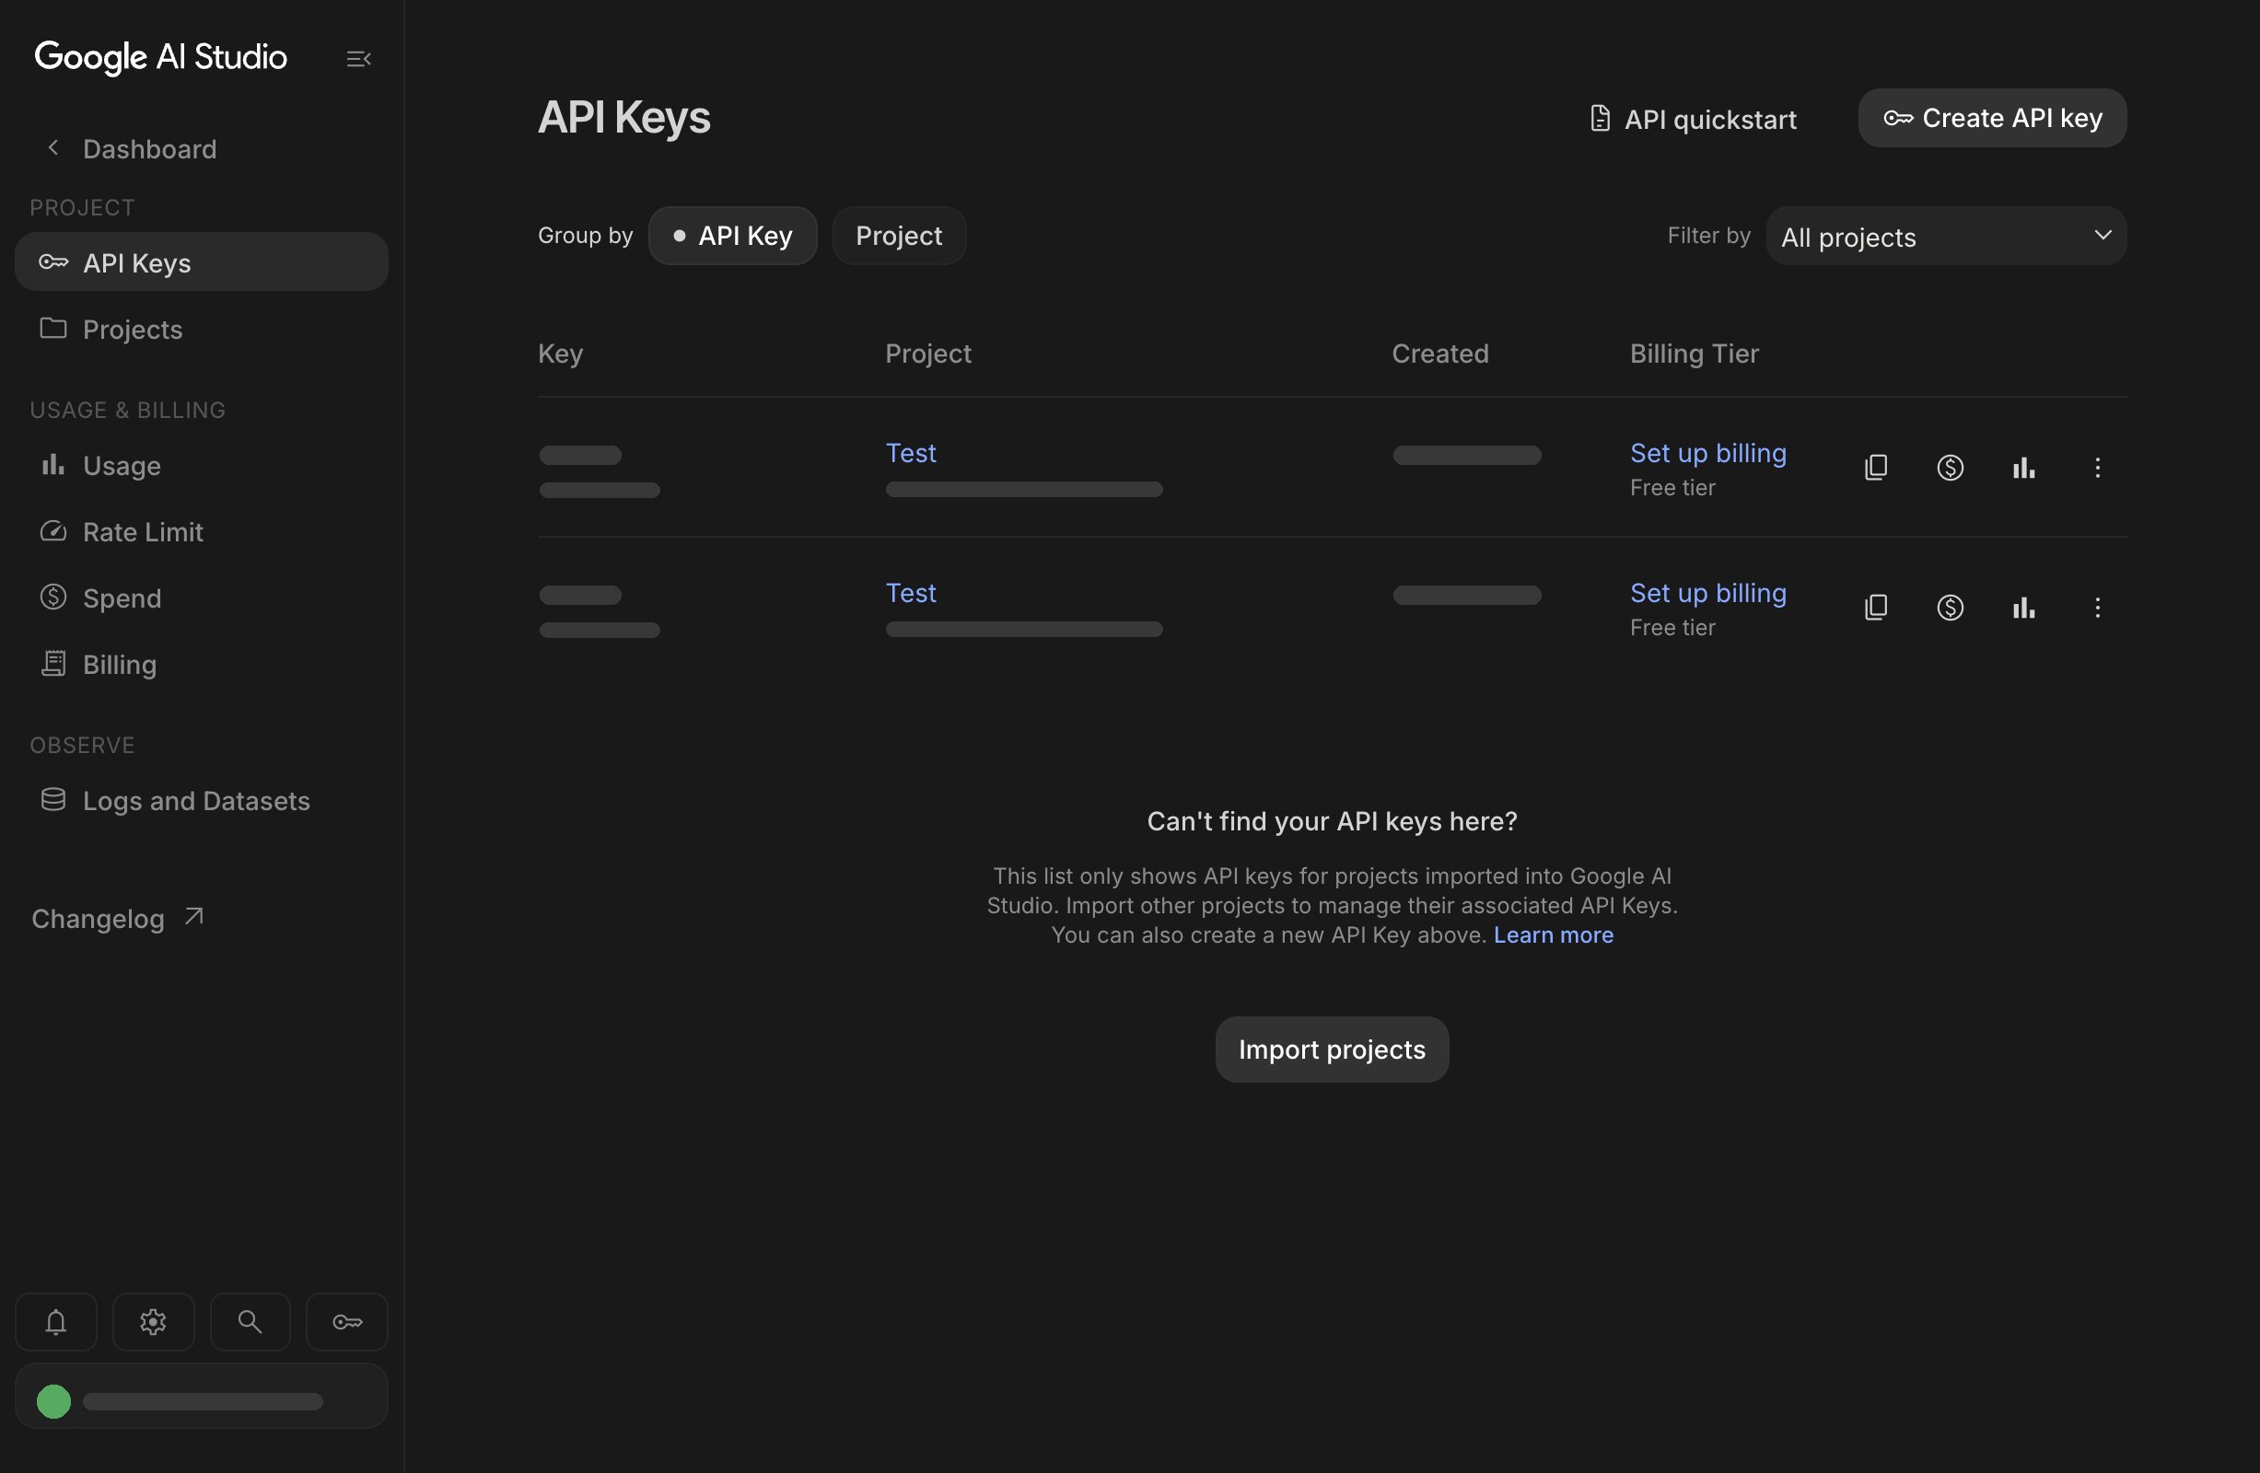Click the first row's masked API key

(600, 471)
